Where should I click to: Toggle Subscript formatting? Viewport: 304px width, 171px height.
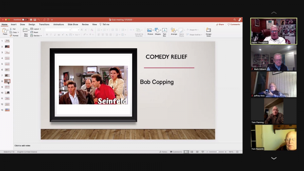tap(67, 35)
